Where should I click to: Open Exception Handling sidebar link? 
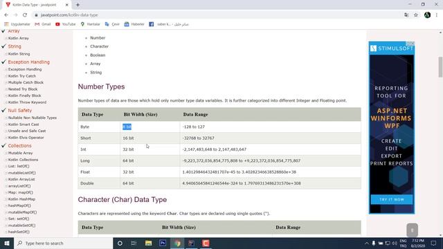25,69
